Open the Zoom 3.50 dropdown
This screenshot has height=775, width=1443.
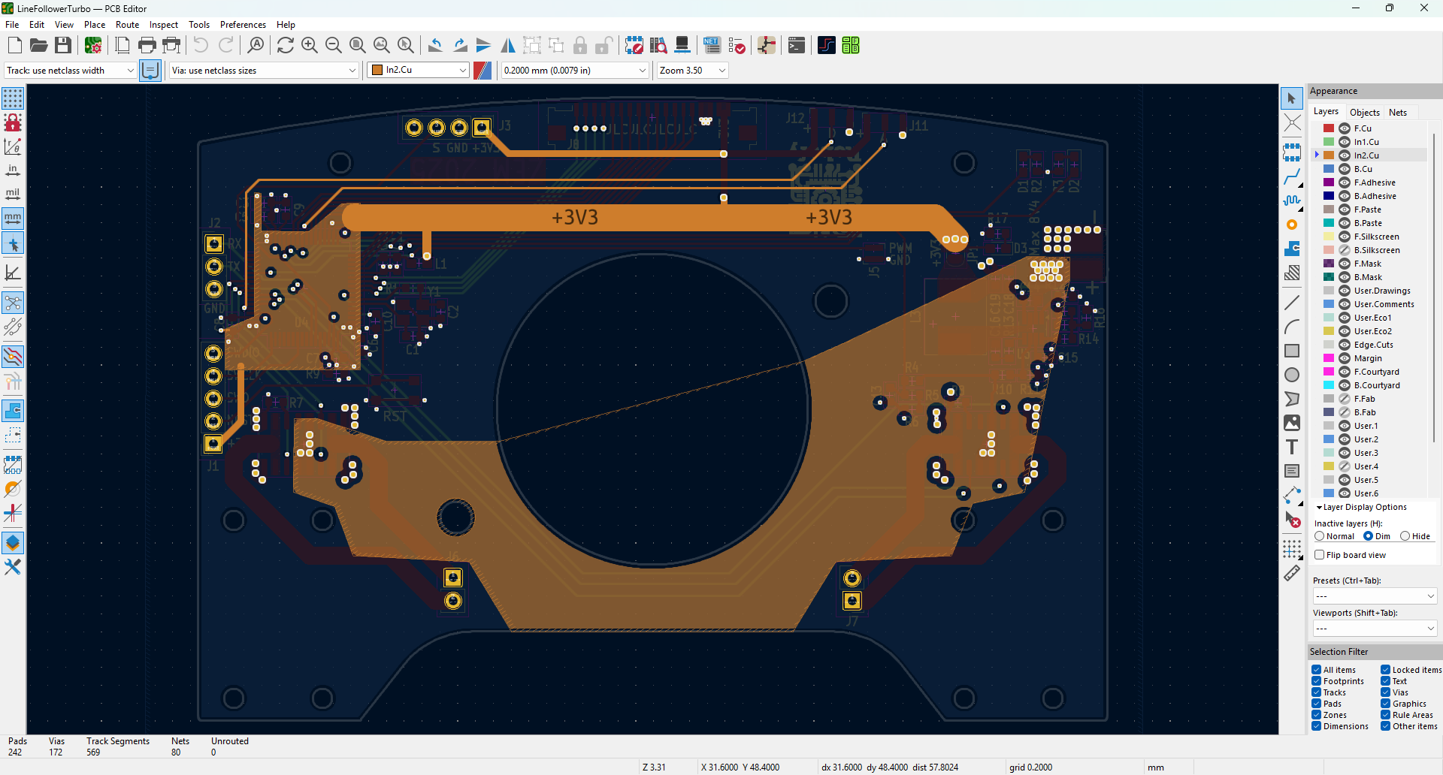[693, 70]
